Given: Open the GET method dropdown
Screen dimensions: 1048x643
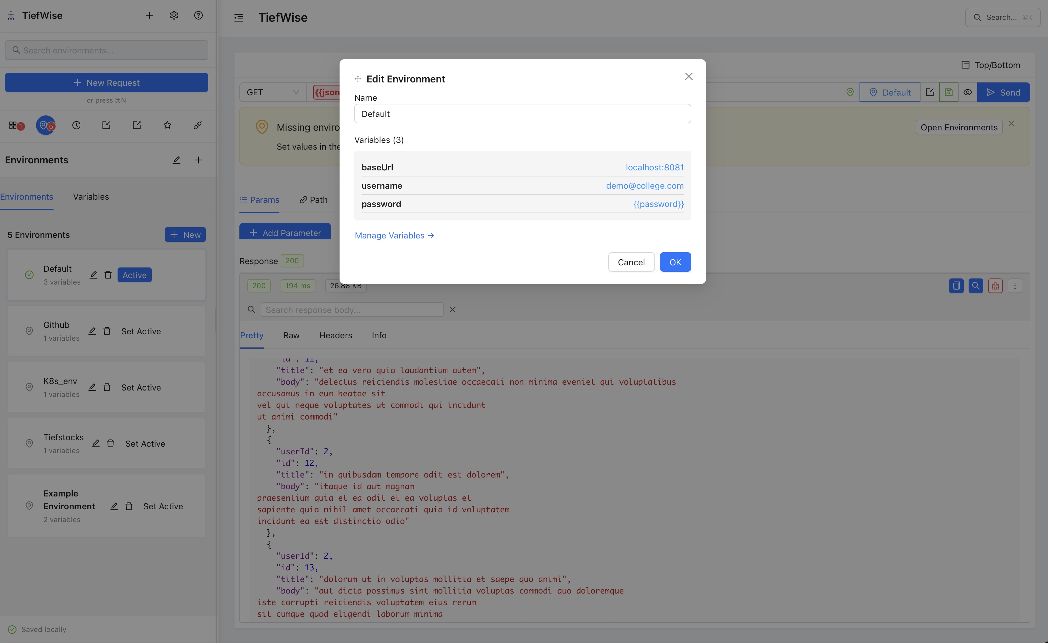Looking at the screenshot, I should coord(273,92).
